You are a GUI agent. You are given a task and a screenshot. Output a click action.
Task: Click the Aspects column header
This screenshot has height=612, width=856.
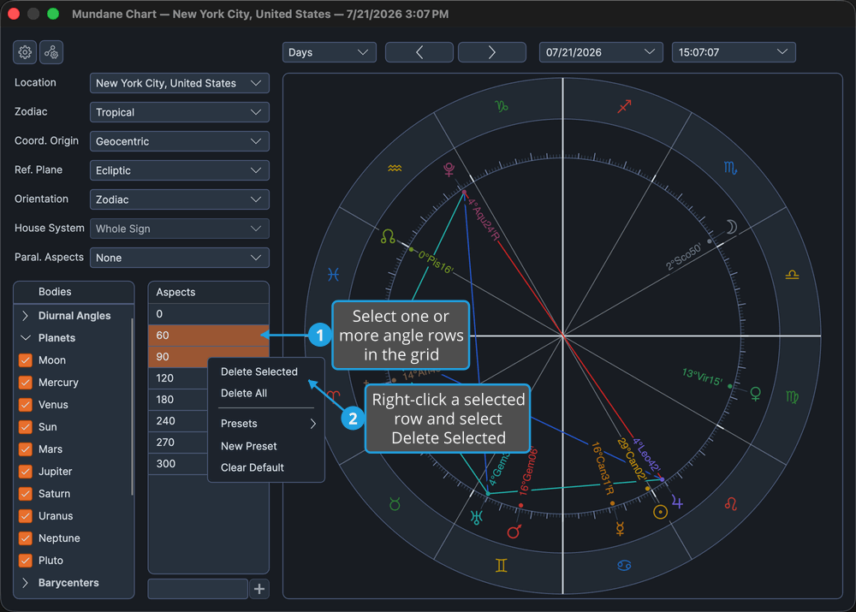click(x=209, y=292)
